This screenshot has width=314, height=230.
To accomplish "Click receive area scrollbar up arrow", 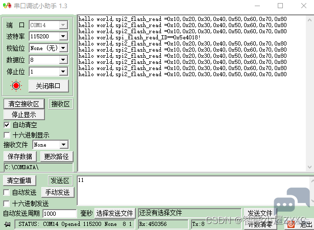I will point(309,20).
